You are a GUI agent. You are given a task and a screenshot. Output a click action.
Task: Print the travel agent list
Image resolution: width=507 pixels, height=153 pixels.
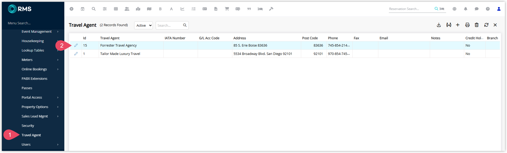(467, 25)
